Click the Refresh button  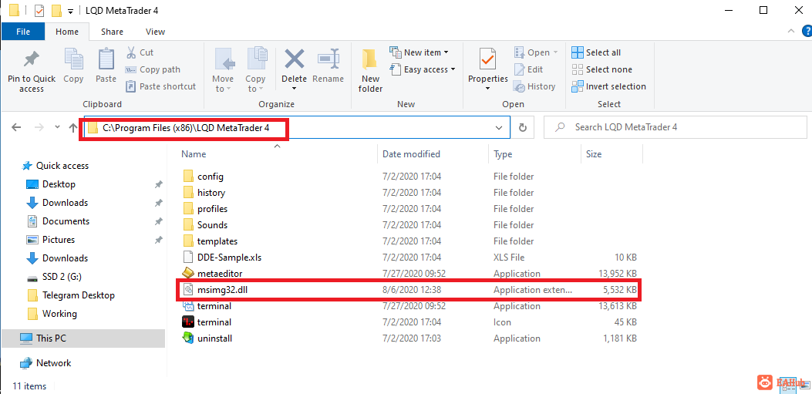pyautogui.click(x=523, y=127)
